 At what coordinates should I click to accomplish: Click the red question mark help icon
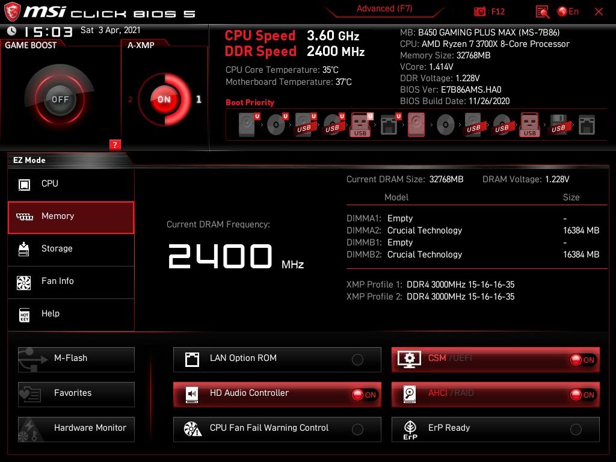[115, 144]
